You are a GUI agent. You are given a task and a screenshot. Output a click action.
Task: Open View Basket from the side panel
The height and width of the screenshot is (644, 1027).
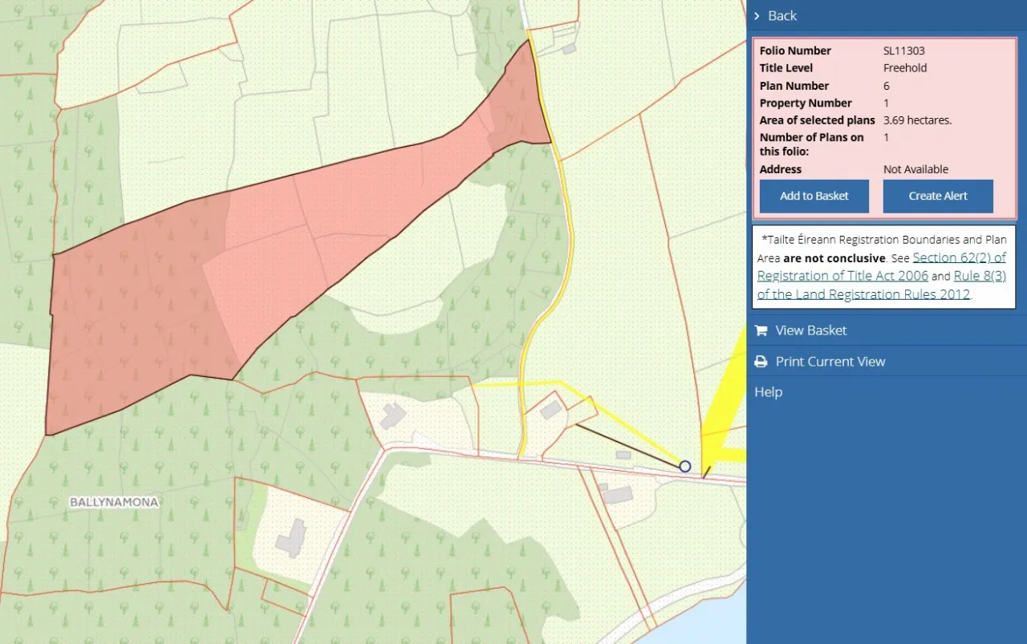pyautogui.click(x=810, y=330)
